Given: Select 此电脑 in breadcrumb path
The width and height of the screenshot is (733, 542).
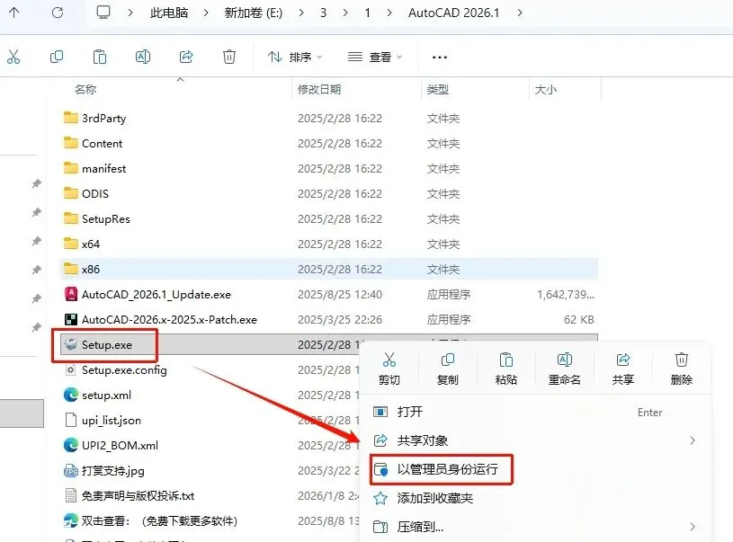Looking at the screenshot, I should [169, 13].
